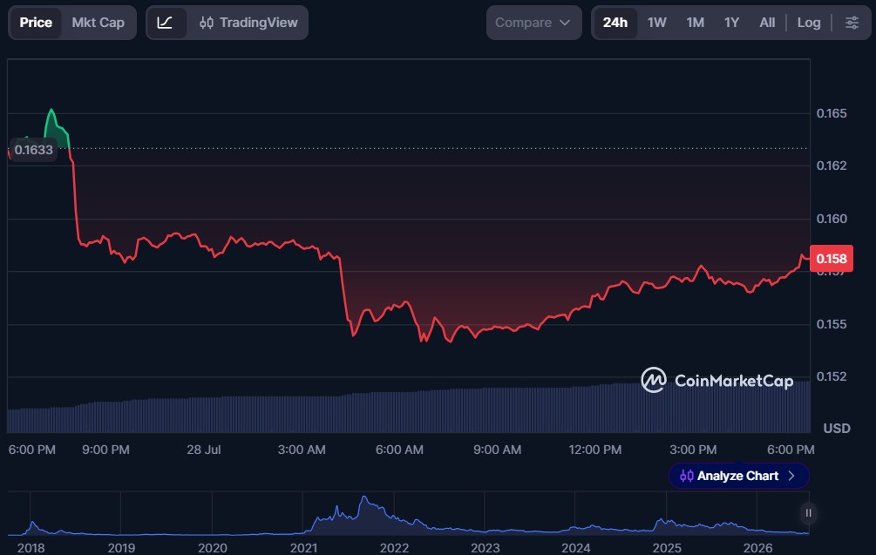Click the 0.158 current price tag
The height and width of the screenshot is (555, 876).
pos(832,259)
